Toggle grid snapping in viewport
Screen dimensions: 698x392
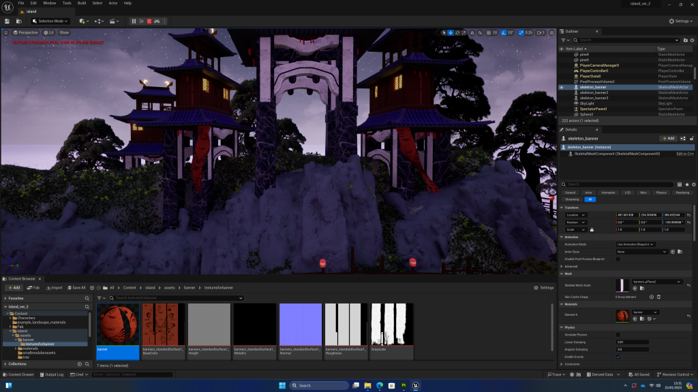(489, 33)
